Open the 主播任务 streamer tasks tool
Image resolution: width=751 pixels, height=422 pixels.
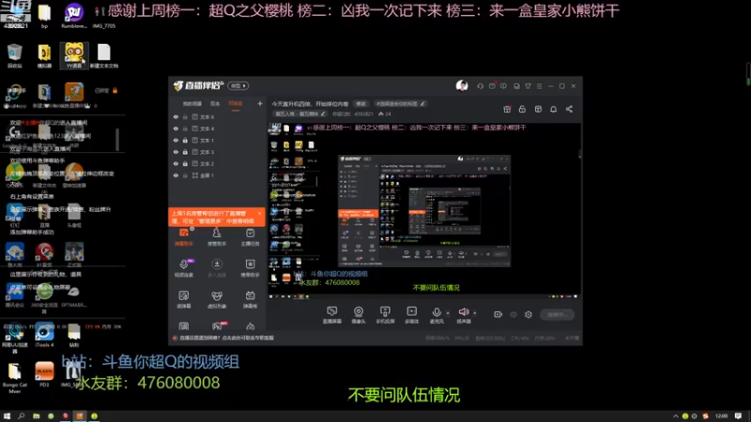click(x=250, y=237)
